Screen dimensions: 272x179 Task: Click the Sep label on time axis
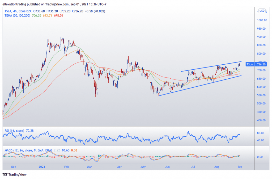coord(240,167)
